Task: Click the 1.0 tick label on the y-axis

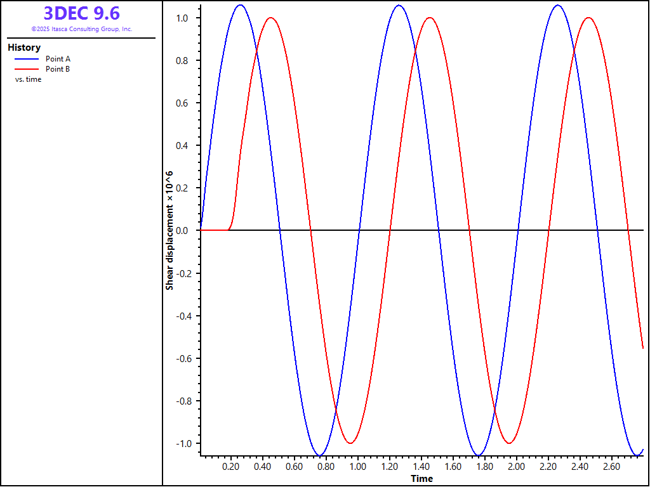Action: coord(182,18)
